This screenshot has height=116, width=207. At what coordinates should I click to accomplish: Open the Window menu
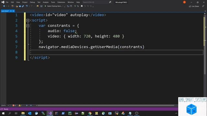click(x=71, y=2)
